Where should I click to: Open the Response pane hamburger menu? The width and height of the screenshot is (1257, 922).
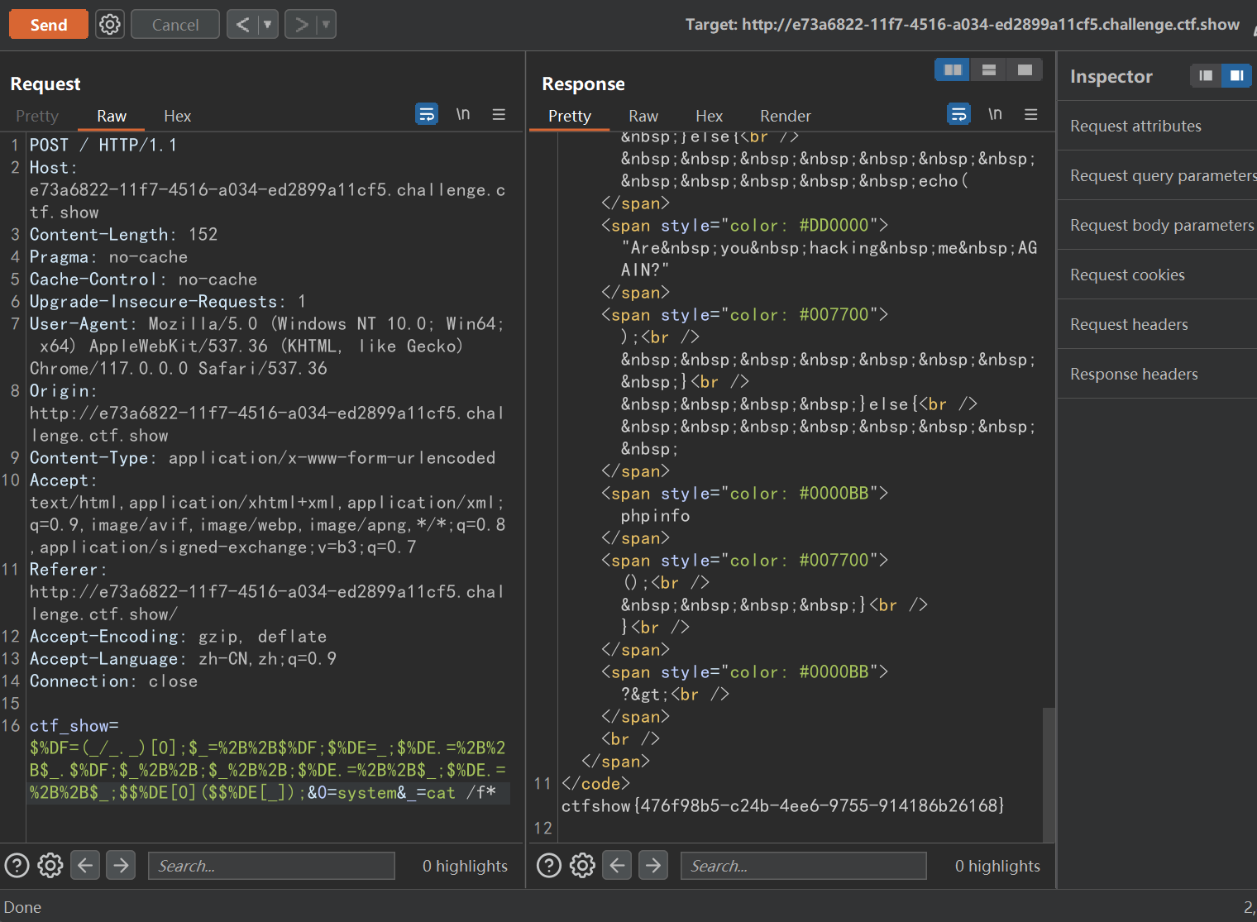coord(1030,114)
